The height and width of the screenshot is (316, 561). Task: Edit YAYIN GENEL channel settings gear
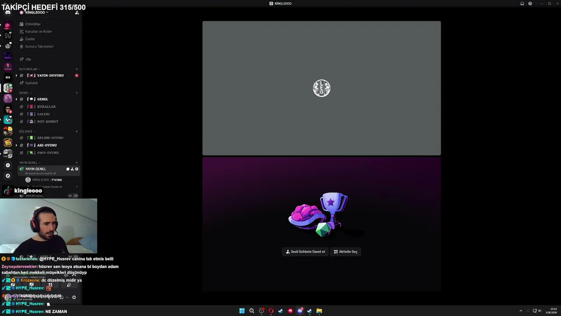(x=77, y=169)
